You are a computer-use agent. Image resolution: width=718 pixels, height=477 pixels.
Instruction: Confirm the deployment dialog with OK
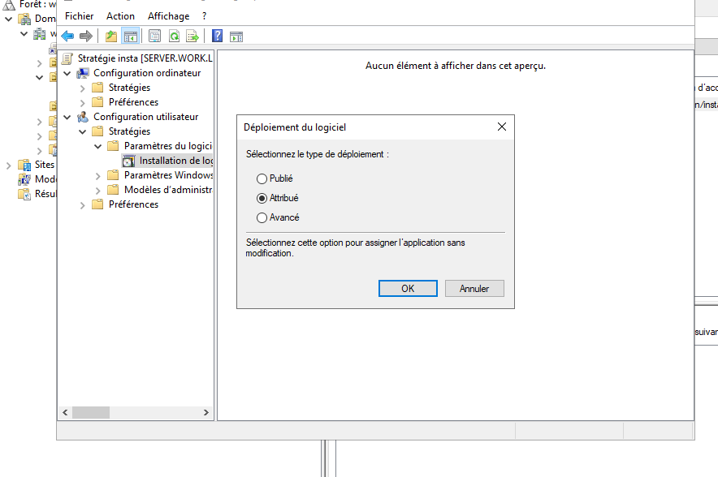(x=408, y=289)
